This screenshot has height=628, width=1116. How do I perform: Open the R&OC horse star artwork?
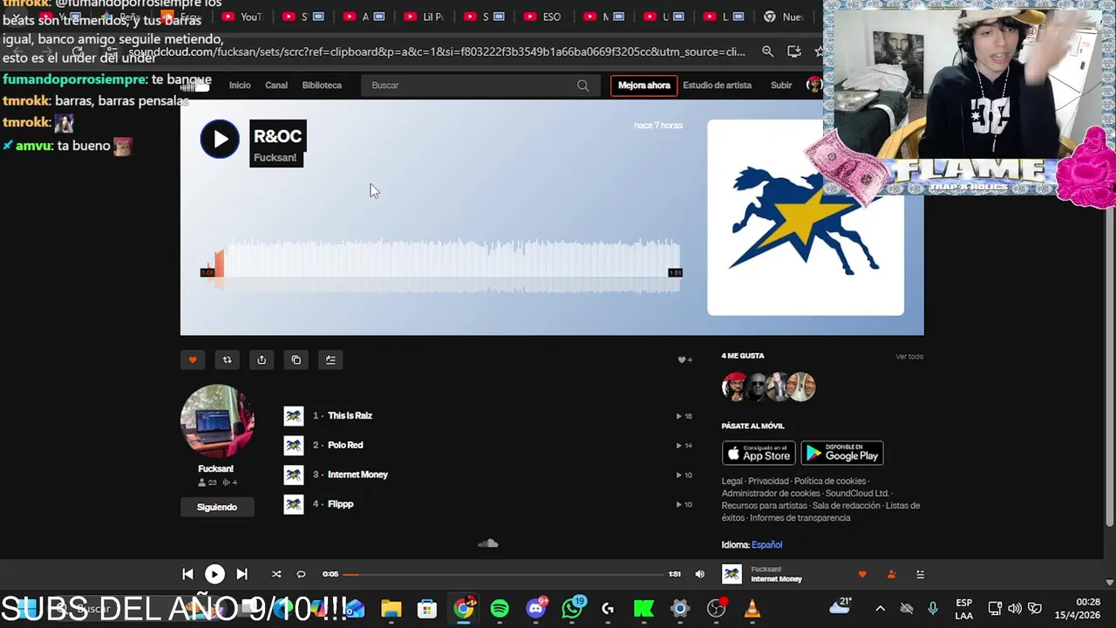tap(806, 217)
